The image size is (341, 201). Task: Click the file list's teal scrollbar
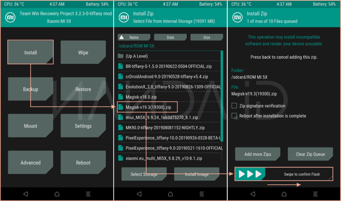[222, 96]
